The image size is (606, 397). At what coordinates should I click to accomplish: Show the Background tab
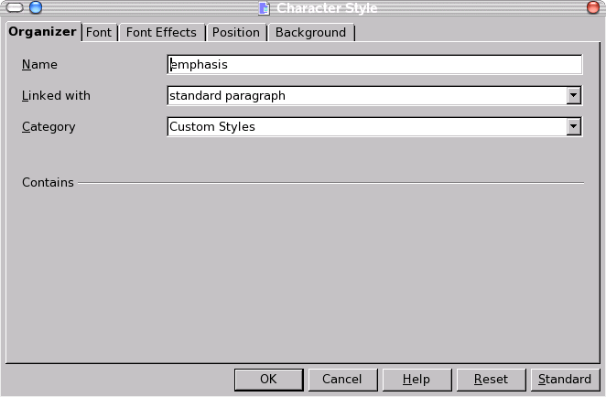click(x=310, y=32)
